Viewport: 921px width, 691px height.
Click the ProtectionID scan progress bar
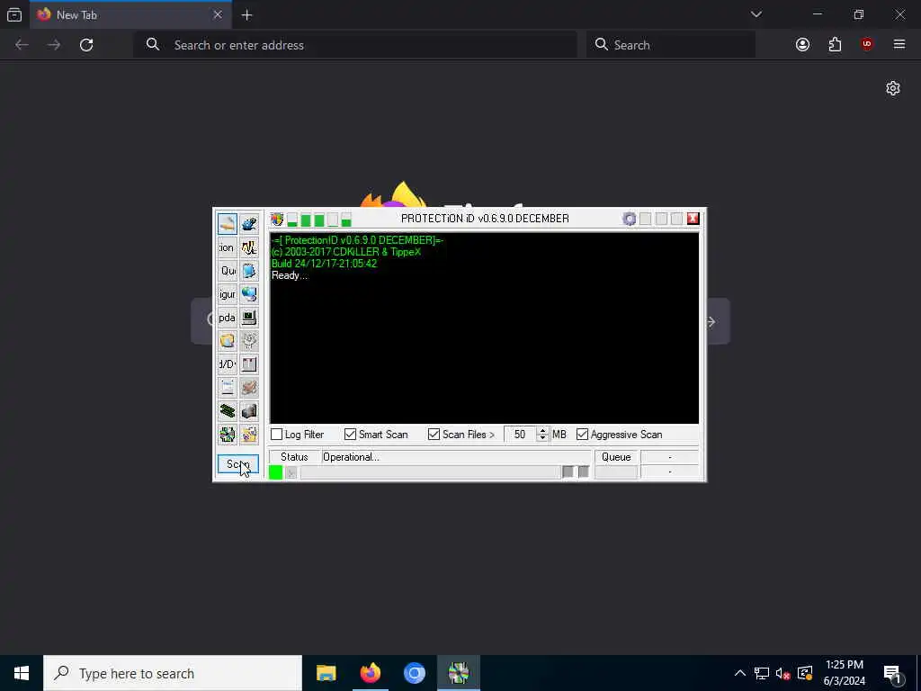coord(431,472)
